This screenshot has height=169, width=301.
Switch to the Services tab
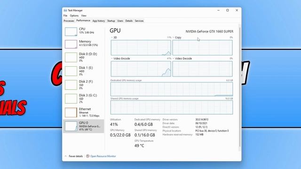[139, 21]
